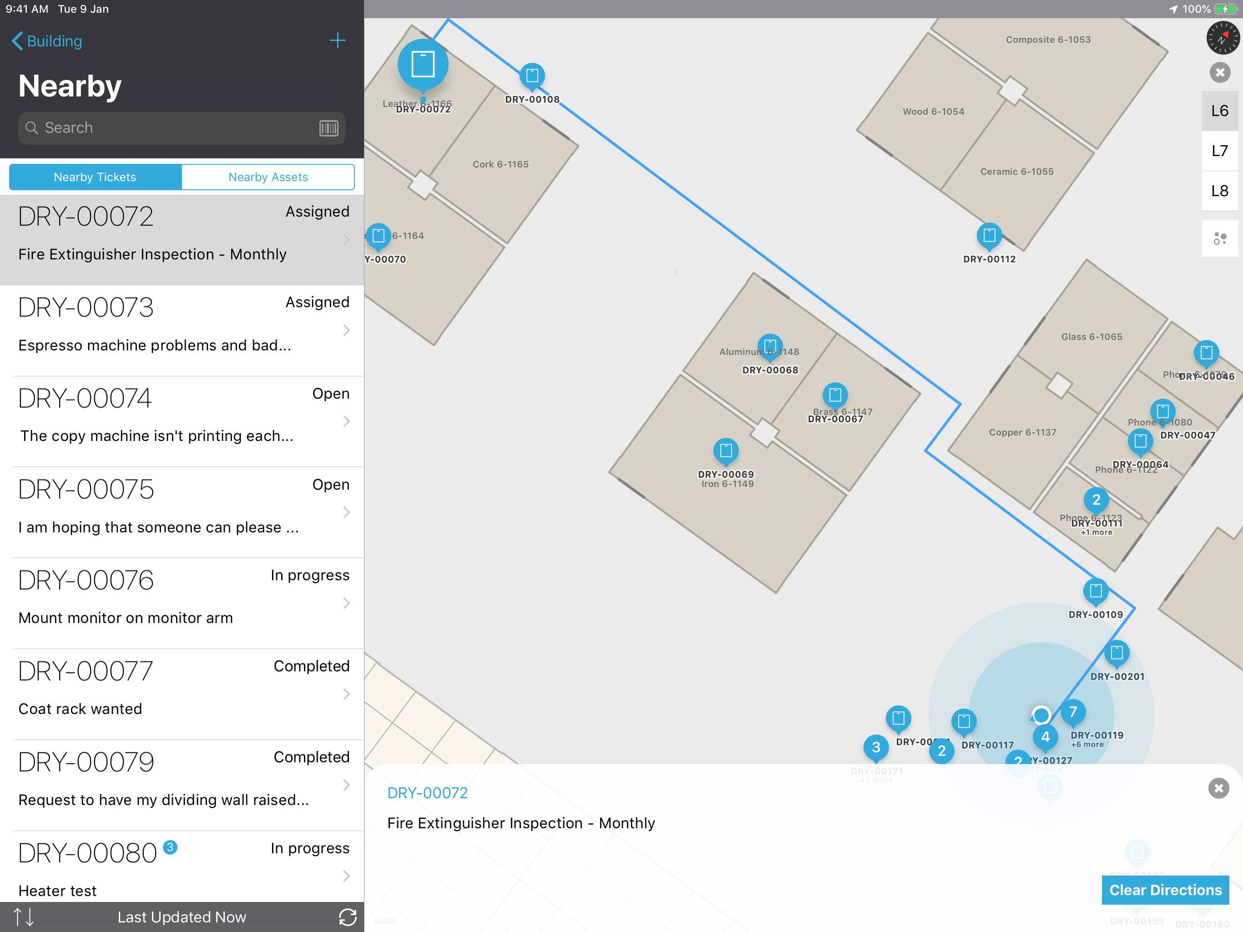Tap the sort arrows icon
This screenshot has height=932, width=1243.
(x=24, y=917)
